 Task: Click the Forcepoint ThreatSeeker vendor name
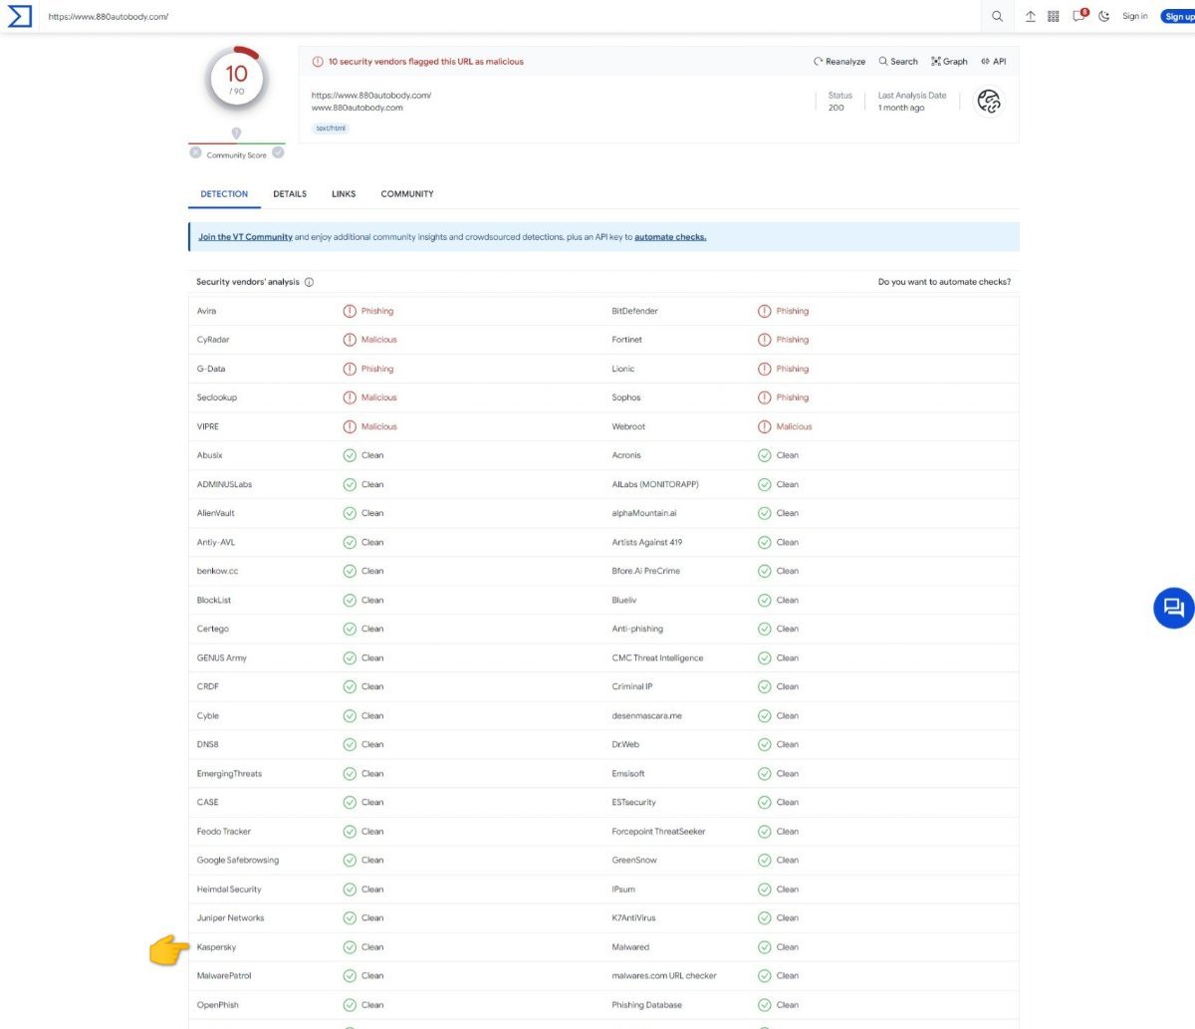658,832
